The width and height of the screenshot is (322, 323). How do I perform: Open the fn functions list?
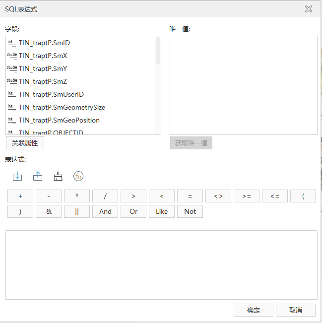pos(78,176)
